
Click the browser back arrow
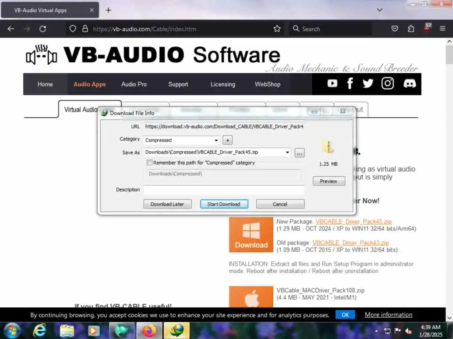click(11, 29)
